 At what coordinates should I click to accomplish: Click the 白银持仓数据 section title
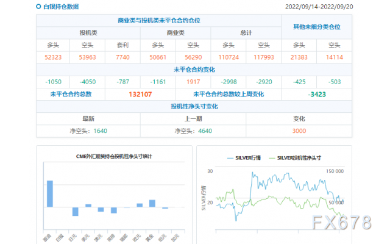point(61,7)
